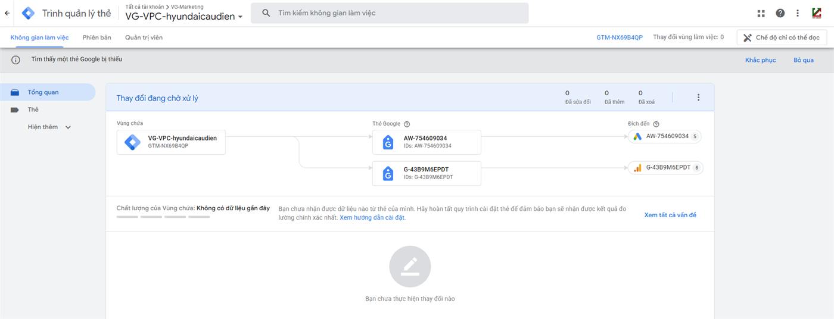The width and height of the screenshot is (834, 319).
Task: Click Thay đổi vùng làm việc: 0 text
Action: point(688,37)
